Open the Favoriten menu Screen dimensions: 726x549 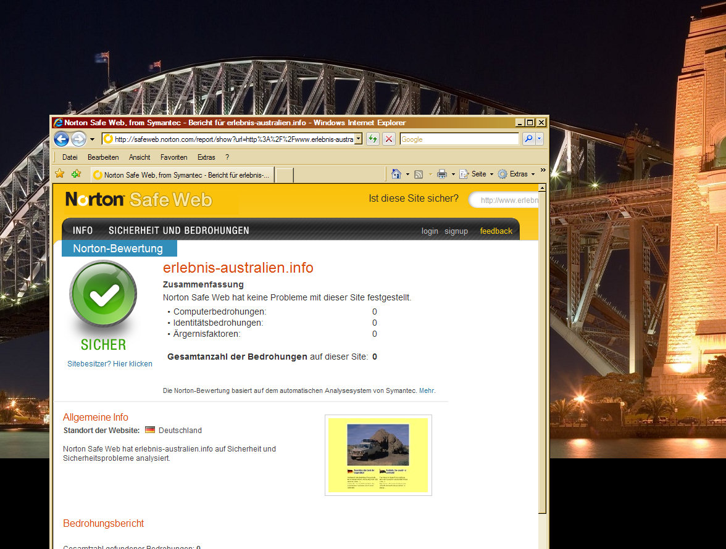click(x=173, y=157)
